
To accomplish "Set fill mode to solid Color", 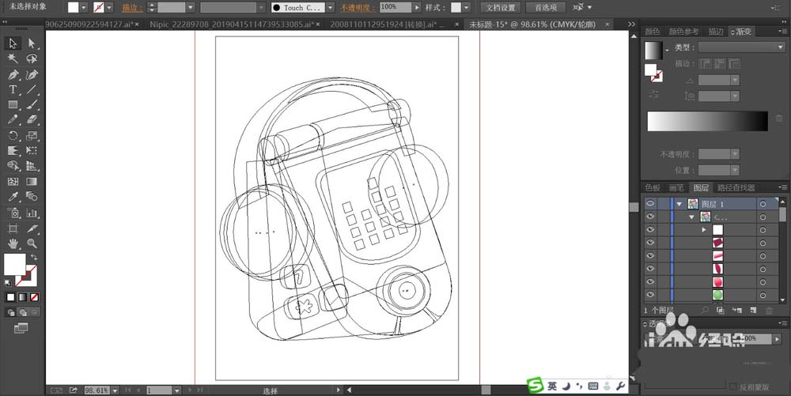I will pos(10,297).
